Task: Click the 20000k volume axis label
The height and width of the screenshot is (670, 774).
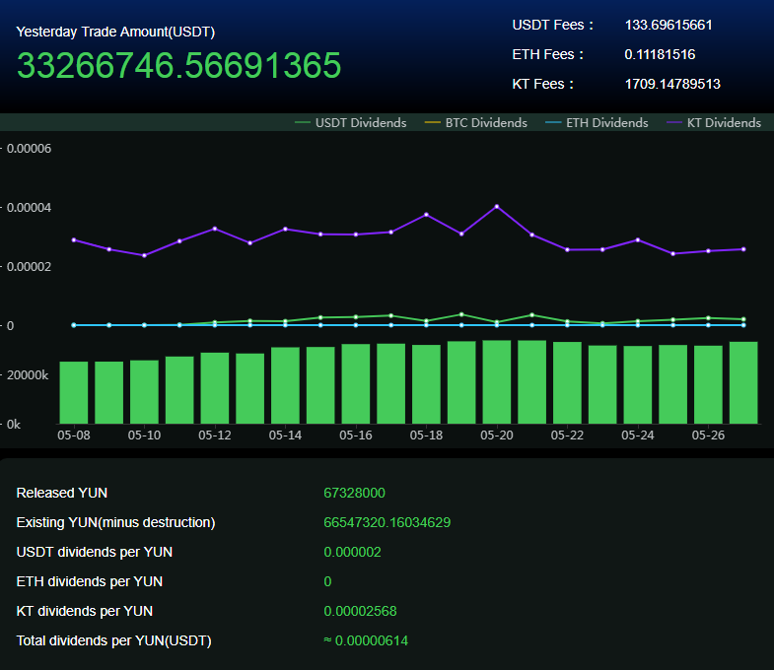Action: click(28, 375)
